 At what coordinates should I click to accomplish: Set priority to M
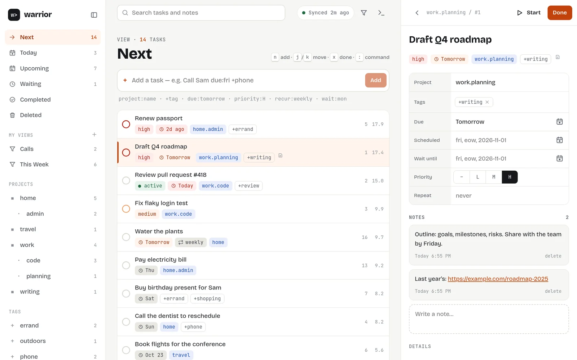494,177
